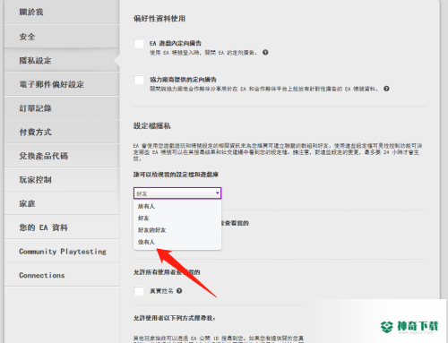Click help icon beside 協力廠商定向廣告 description

tap(386, 89)
